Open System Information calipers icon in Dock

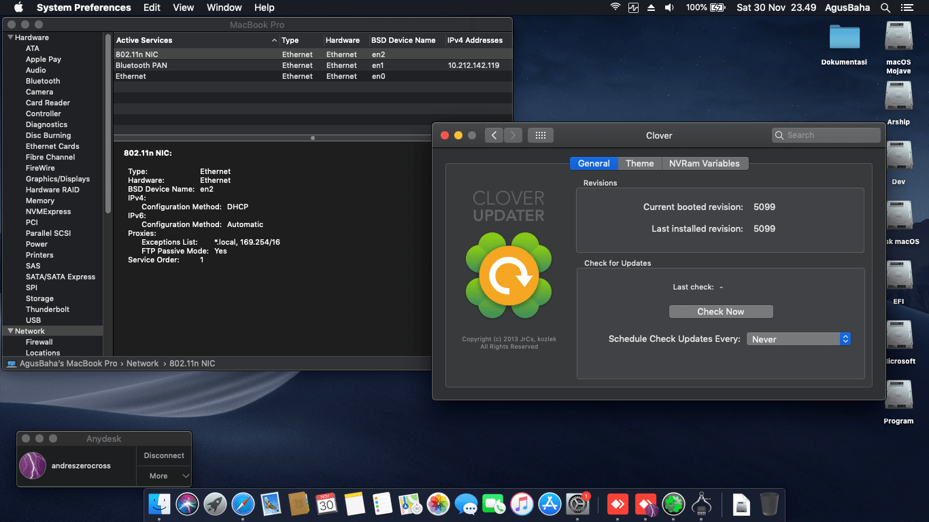[x=701, y=504]
